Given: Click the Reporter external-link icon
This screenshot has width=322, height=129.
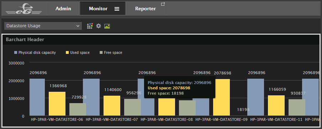Looking at the screenshot, I should coord(163,4).
